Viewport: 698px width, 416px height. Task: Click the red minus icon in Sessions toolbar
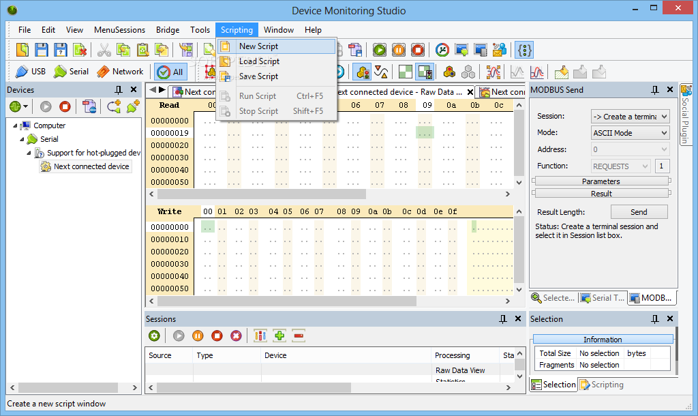[299, 336]
